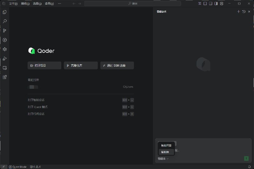254x169 pixels.
Task: Toggle the primary sidebar layout button
Action: click(x=205, y=3)
